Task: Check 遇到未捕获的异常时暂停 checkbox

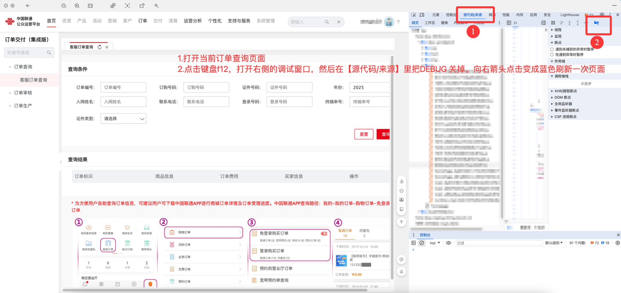Action: point(552,49)
